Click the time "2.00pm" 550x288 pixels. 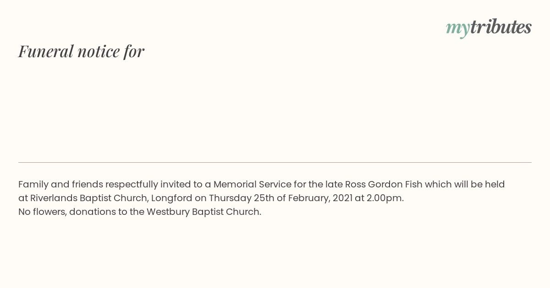[387, 198]
